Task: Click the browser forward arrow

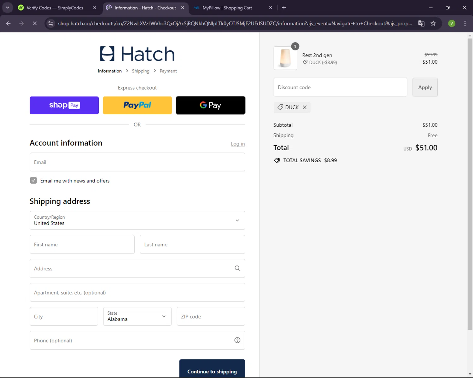Action: pyautogui.click(x=21, y=23)
